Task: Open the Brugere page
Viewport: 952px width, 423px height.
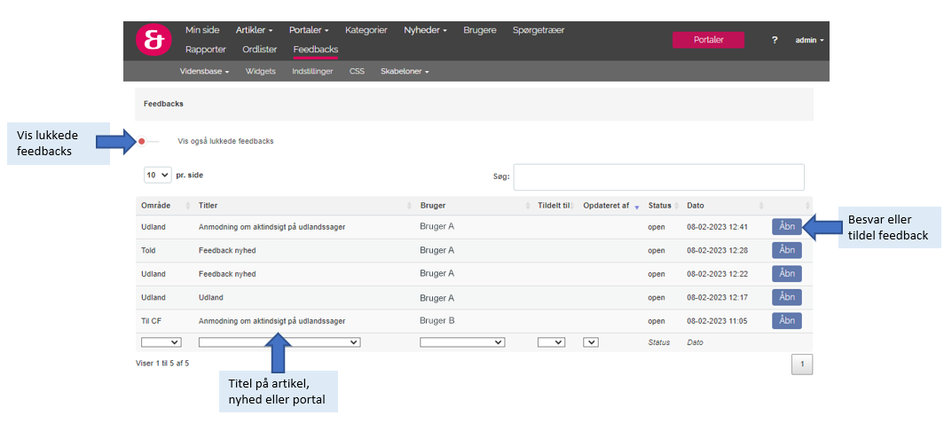Action: [x=480, y=30]
